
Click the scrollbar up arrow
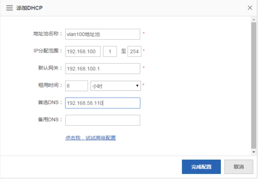tap(254, 20)
